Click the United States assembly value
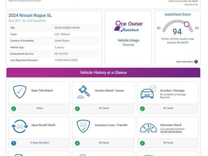Screen dimensions: 208x156 62,40
